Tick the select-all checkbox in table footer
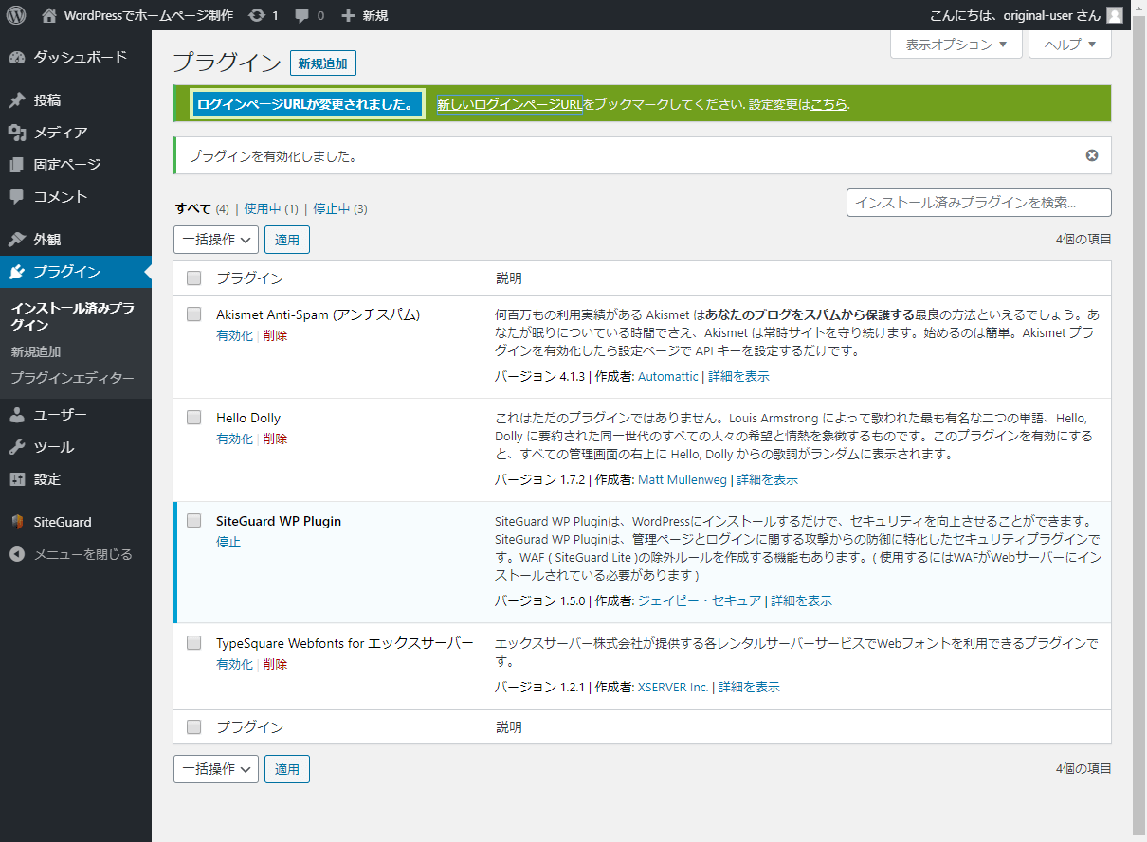 pos(194,727)
